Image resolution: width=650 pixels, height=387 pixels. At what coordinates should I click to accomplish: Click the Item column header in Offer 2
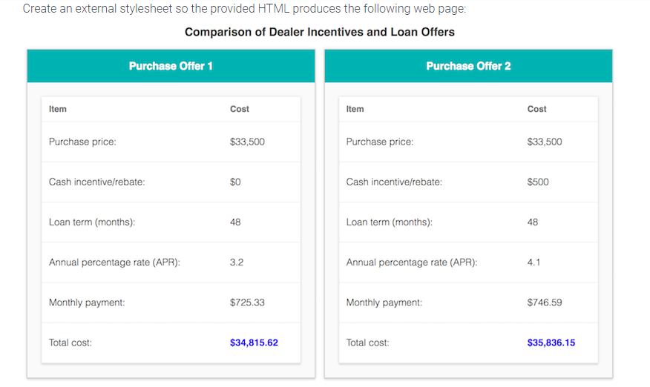tap(355, 109)
